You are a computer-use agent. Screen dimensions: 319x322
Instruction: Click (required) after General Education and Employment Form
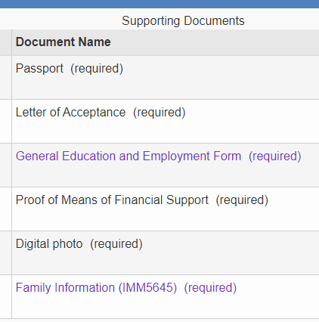pyautogui.click(x=275, y=156)
